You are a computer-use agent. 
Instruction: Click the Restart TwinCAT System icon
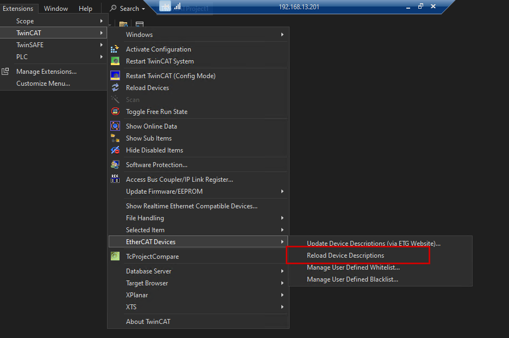click(x=115, y=61)
